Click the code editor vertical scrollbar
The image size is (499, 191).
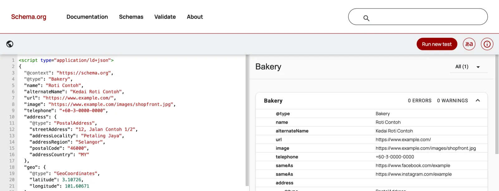pyautogui.click(x=247, y=120)
